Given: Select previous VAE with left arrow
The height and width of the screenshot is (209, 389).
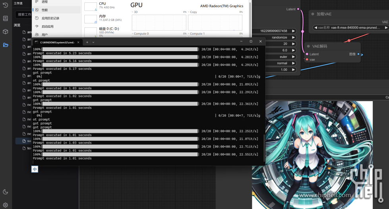Looking at the screenshot, I should coord(316,28).
